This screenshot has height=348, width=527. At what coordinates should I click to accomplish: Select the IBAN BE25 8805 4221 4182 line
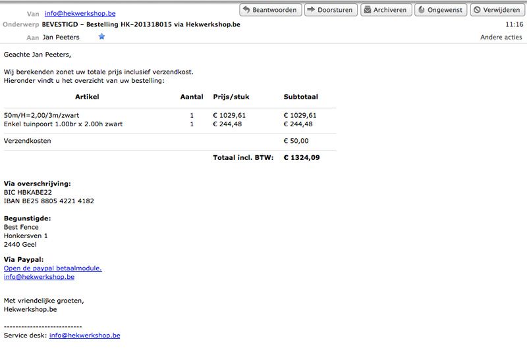(49, 201)
